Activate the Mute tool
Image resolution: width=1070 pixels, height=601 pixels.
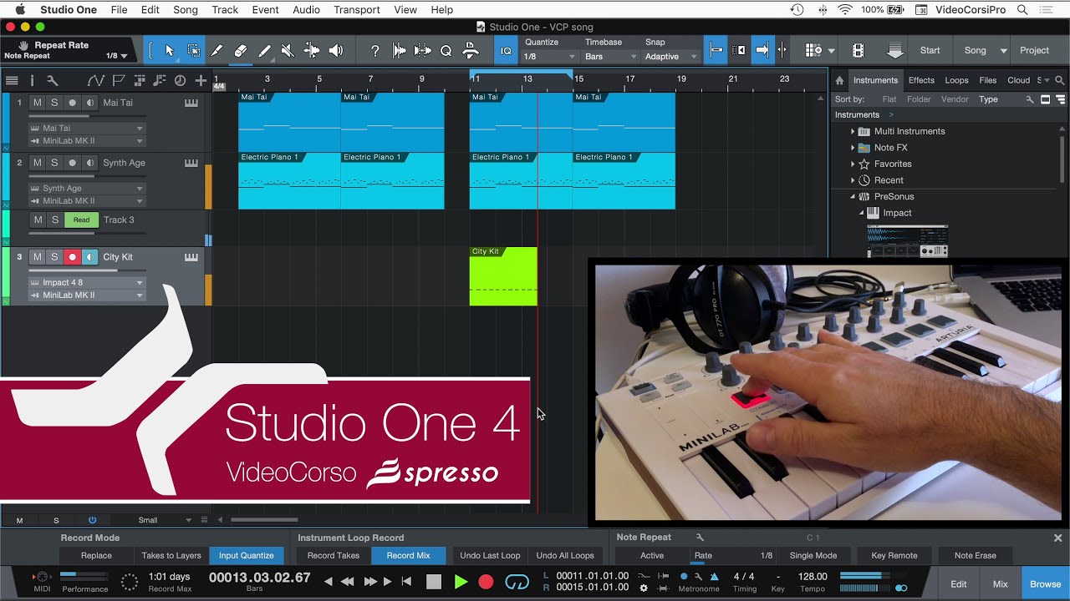288,51
